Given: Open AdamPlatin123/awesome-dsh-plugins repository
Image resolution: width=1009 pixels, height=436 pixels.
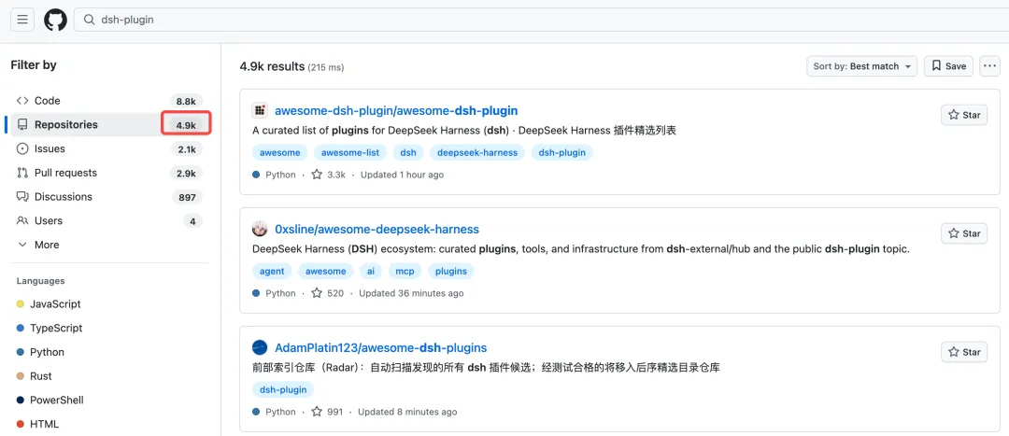Looking at the screenshot, I should pos(381,348).
